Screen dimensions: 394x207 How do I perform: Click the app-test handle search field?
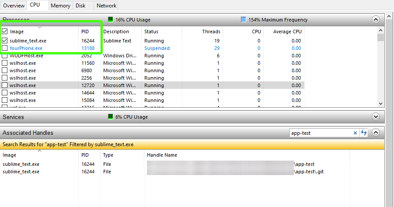[321, 133]
